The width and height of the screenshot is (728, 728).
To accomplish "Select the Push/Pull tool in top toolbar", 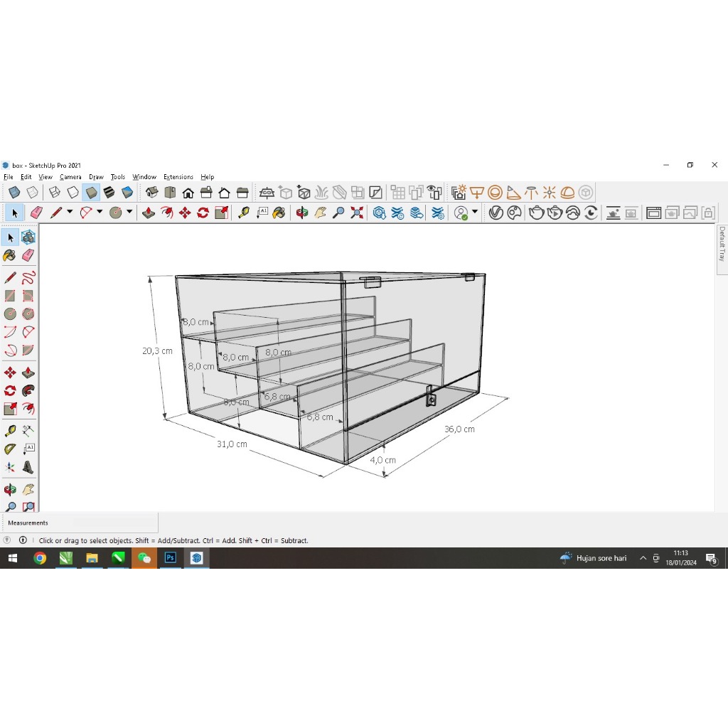I will coord(149,213).
